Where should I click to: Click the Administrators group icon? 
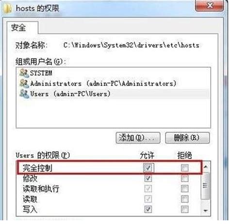pos(24,83)
